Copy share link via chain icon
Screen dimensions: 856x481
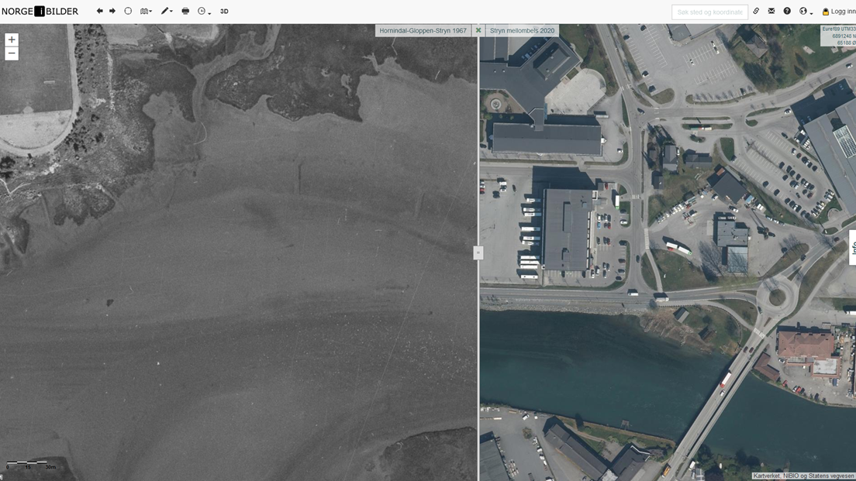(757, 11)
